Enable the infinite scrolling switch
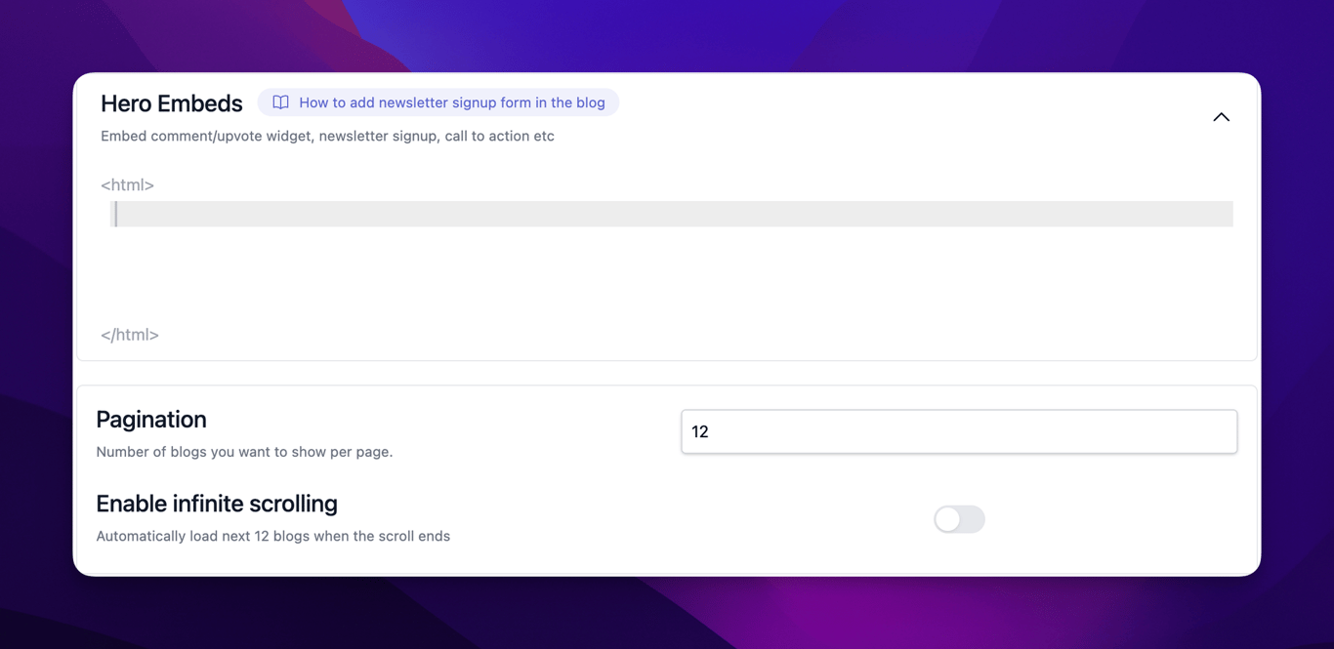The image size is (1334, 649). (x=959, y=519)
